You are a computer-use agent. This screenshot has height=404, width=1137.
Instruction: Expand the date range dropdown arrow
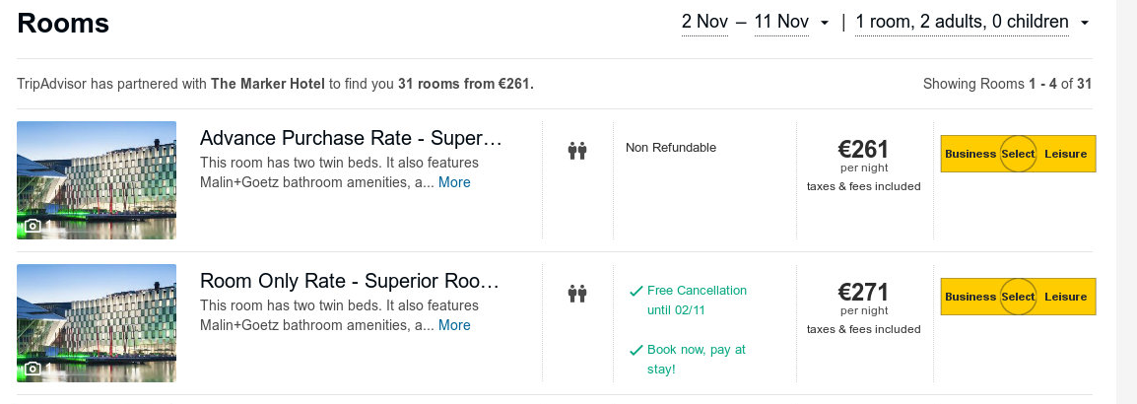[824, 24]
